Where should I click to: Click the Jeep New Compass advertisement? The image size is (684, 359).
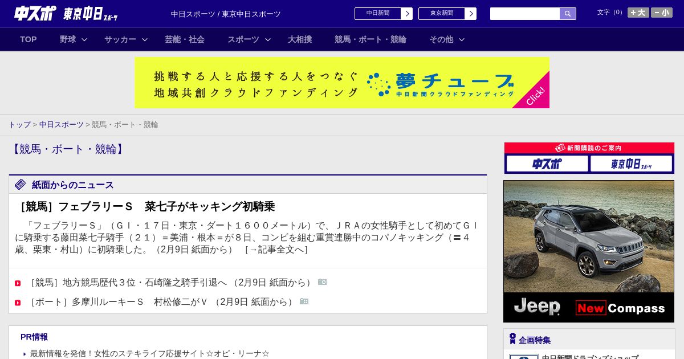click(x=589, y=251)
